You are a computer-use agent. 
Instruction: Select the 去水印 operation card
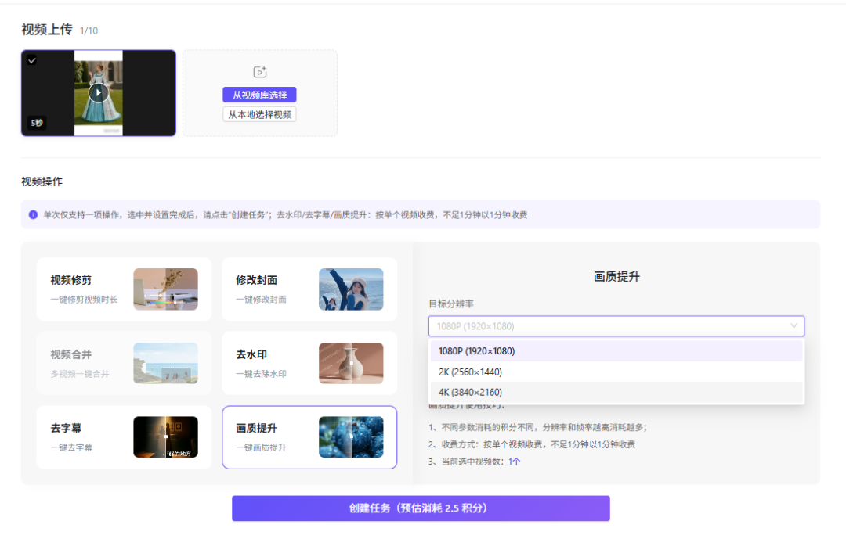[309, 363]
